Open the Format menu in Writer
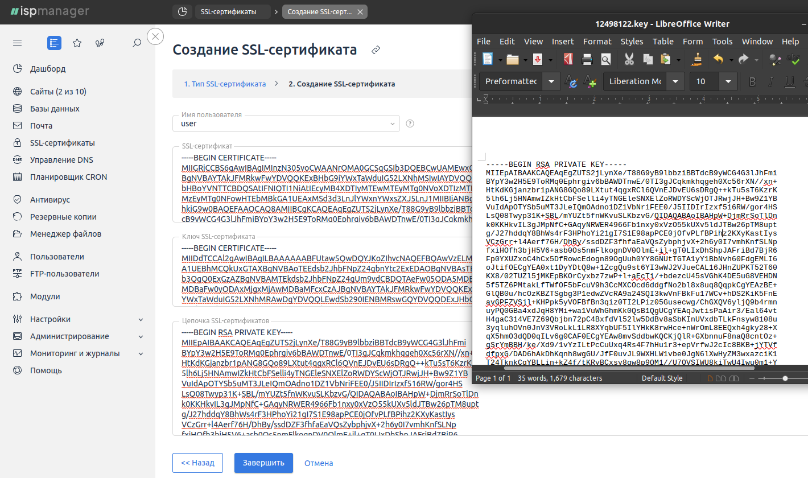 (x=597, y=42)
